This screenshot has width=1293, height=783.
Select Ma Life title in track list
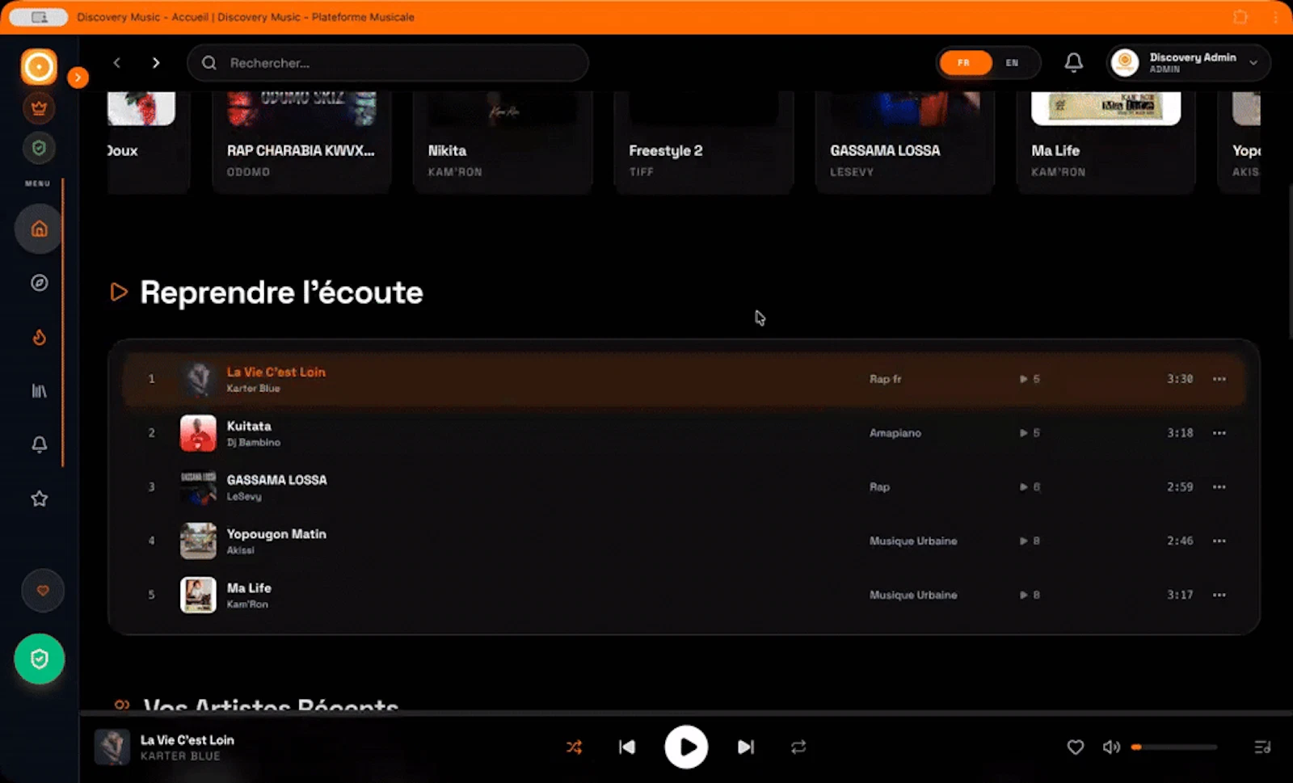coord(249,588)
